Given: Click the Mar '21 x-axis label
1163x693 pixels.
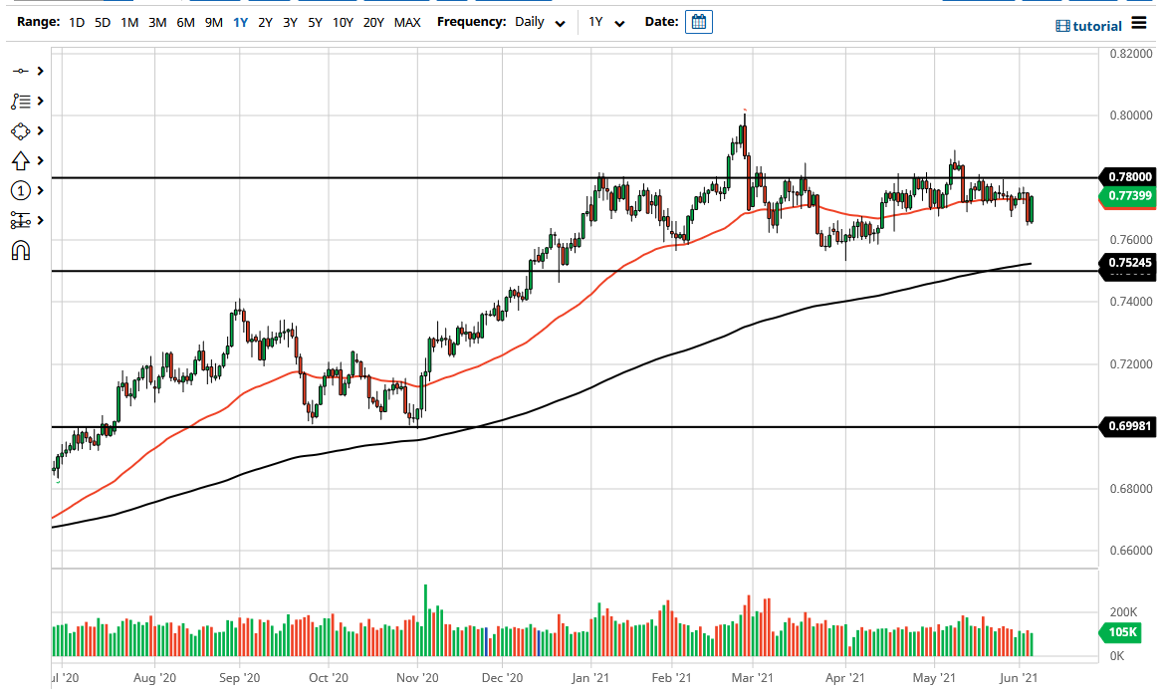Looking at the screenshot, I should pos(752,677).
